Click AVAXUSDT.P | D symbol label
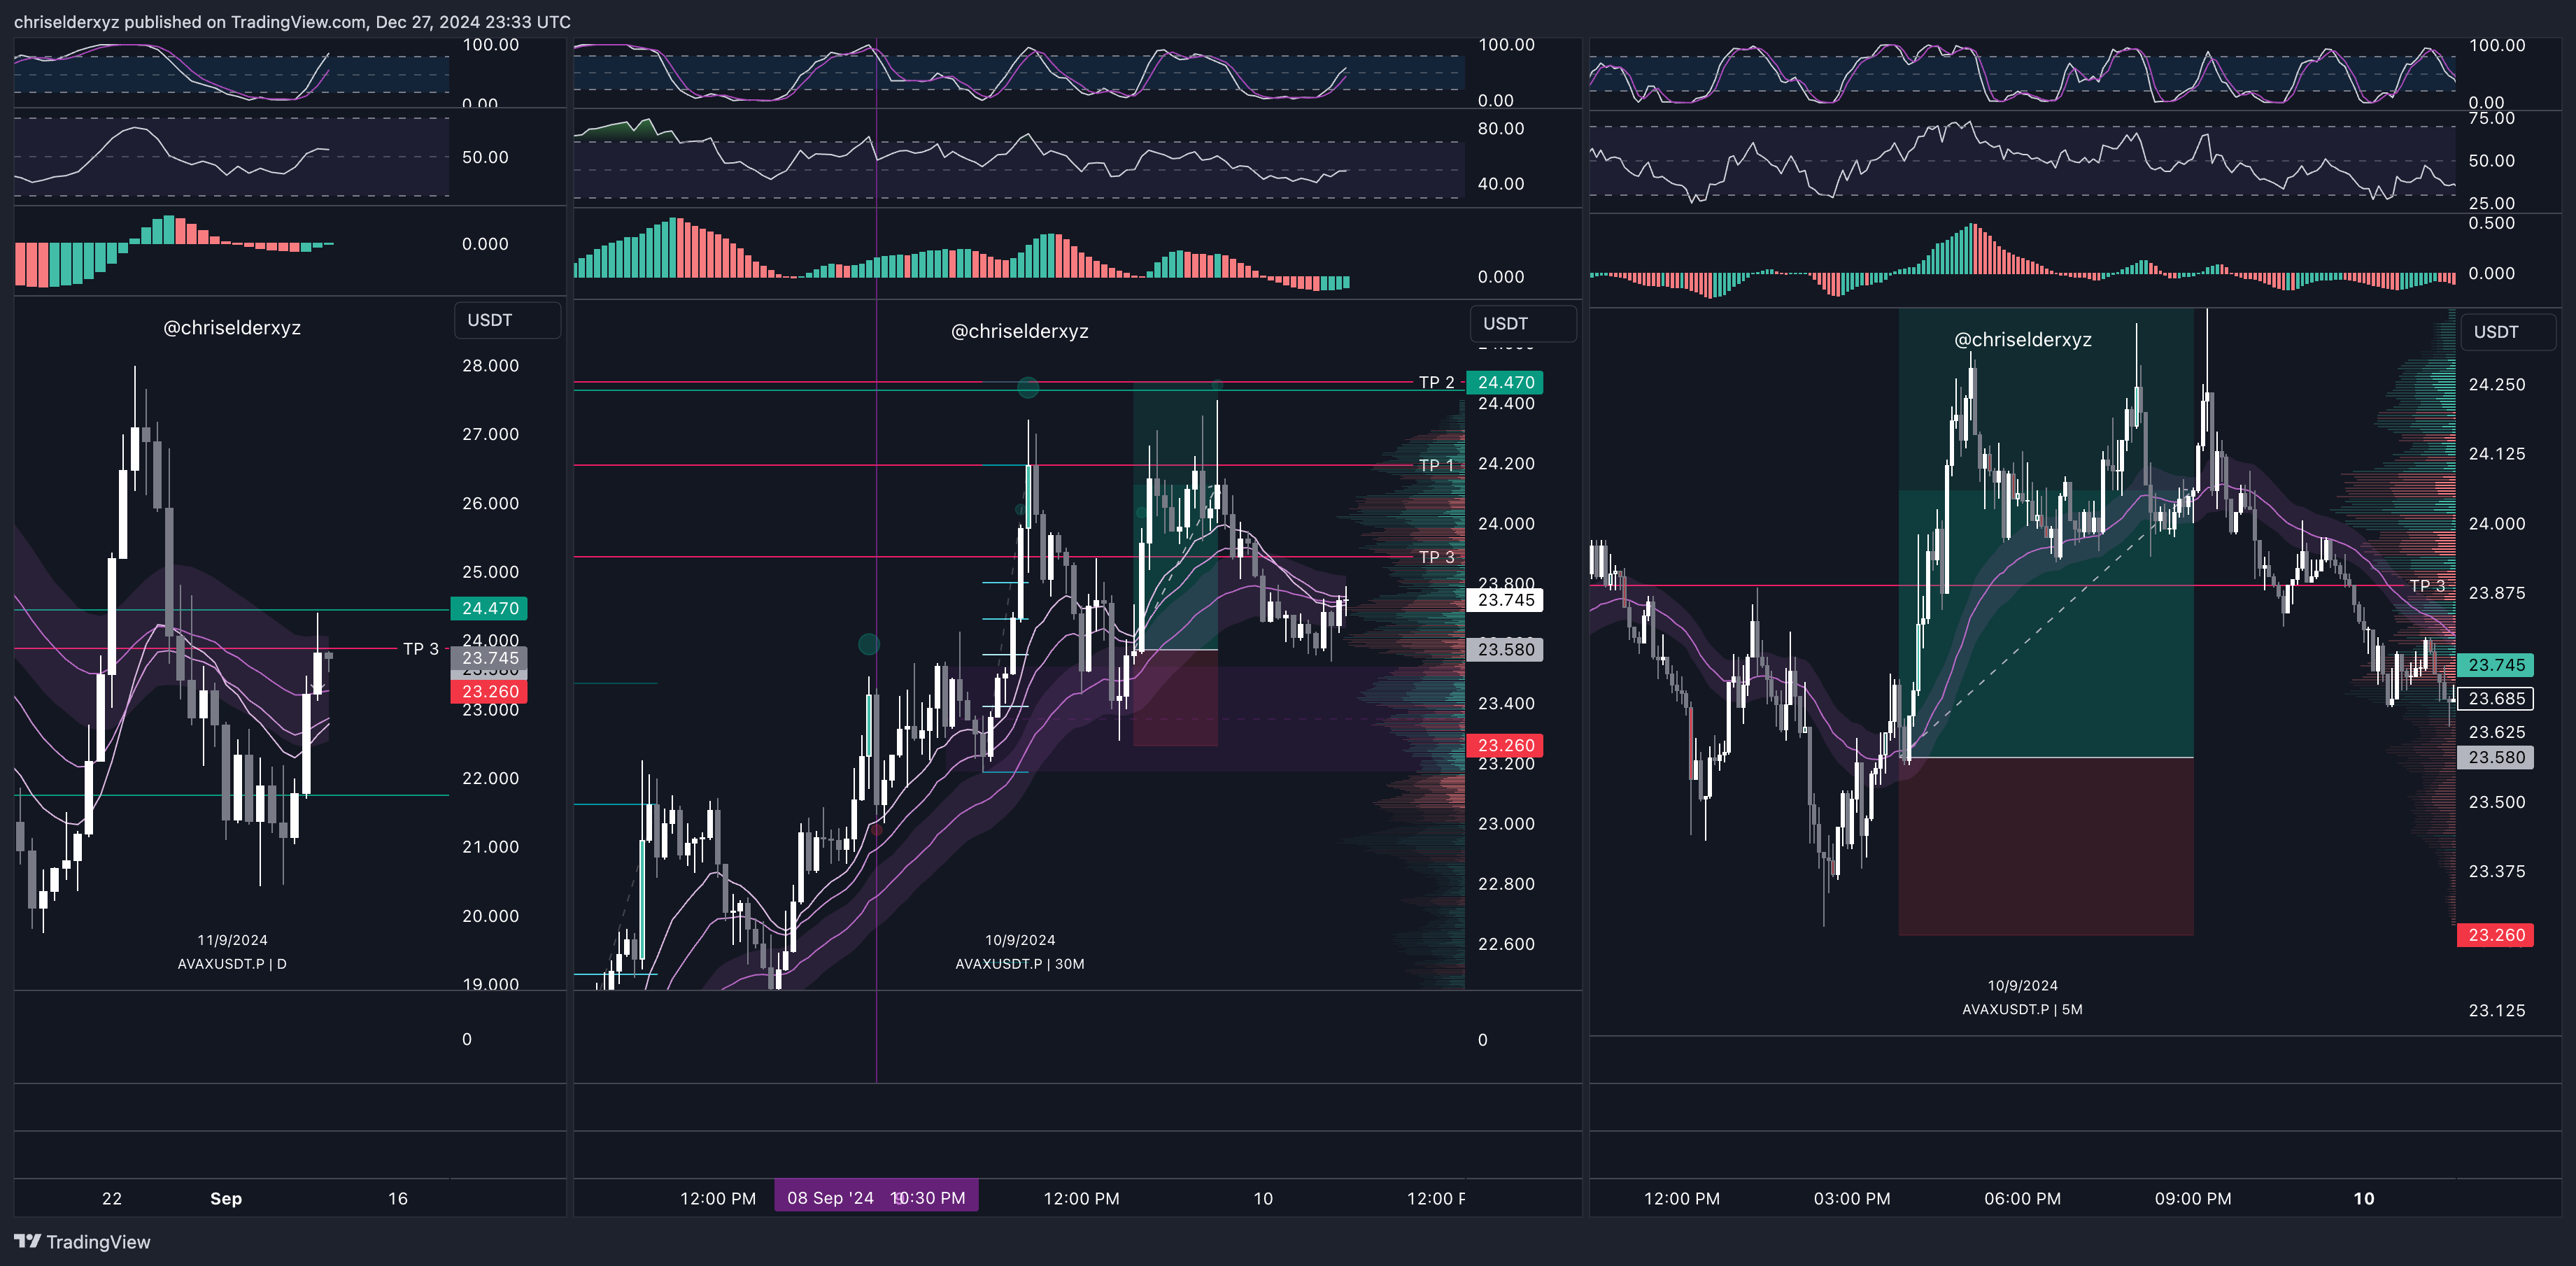2576x1266 pixels. [232, 964]
